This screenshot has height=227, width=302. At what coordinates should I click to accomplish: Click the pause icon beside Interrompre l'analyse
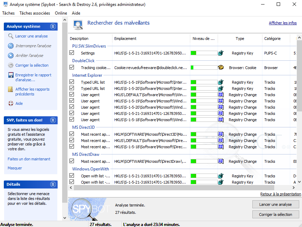[x=11, y=46]
